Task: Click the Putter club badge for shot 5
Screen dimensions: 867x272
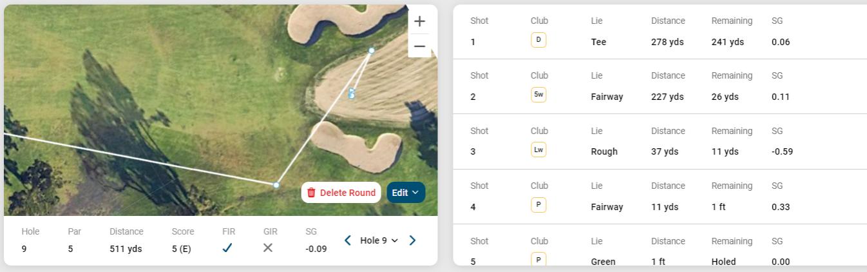Action: coord(538,260)
